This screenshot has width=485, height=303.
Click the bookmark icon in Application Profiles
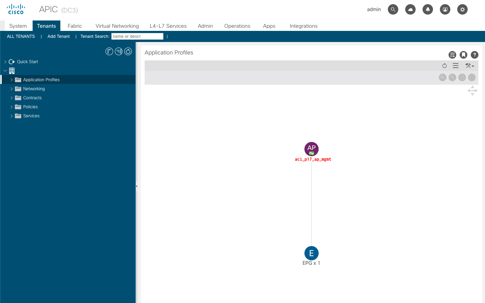tap(463, 55)
